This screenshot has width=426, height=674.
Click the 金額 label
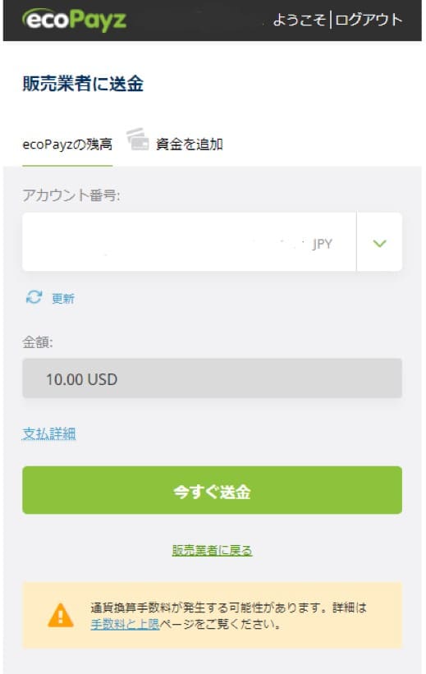coord(38,342)
